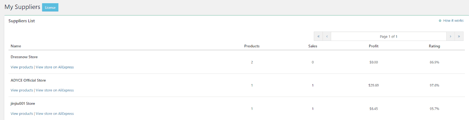Click the circle icon beside How it works
Image resolution: width=469 pixels, height=120 pixels.
point(440,21)
